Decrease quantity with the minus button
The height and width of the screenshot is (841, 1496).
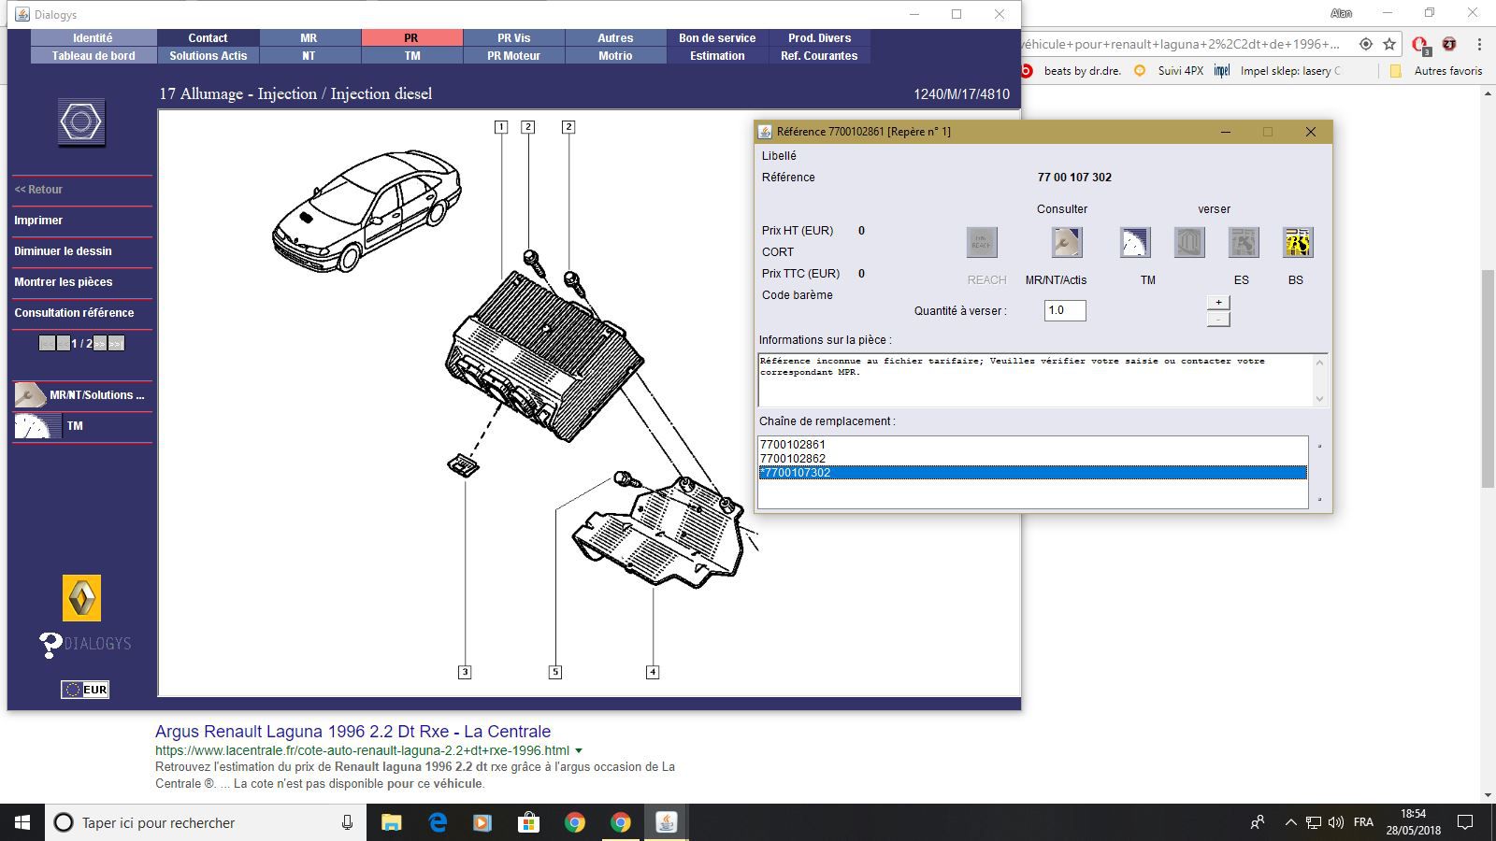[1218, 320]
